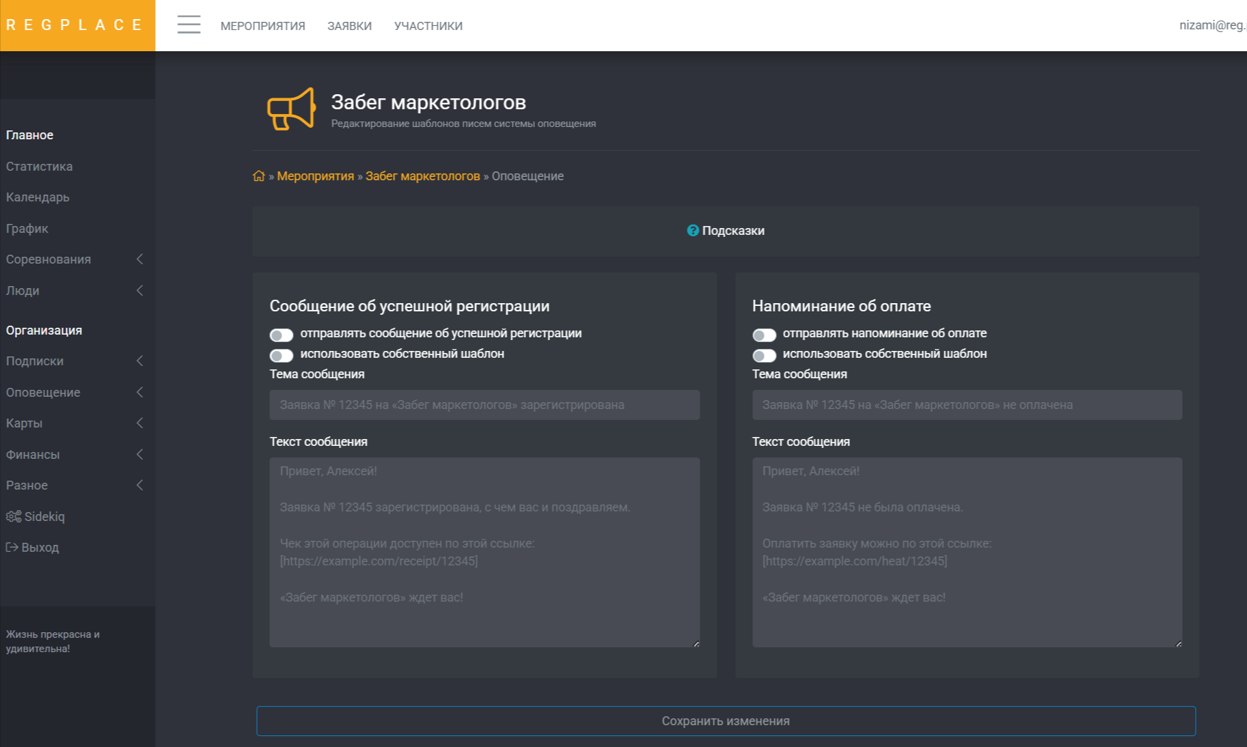Click the Sidekiq sidebar label
The width and height of the screenshot is (1247, 747).
(x=44, y=516)
